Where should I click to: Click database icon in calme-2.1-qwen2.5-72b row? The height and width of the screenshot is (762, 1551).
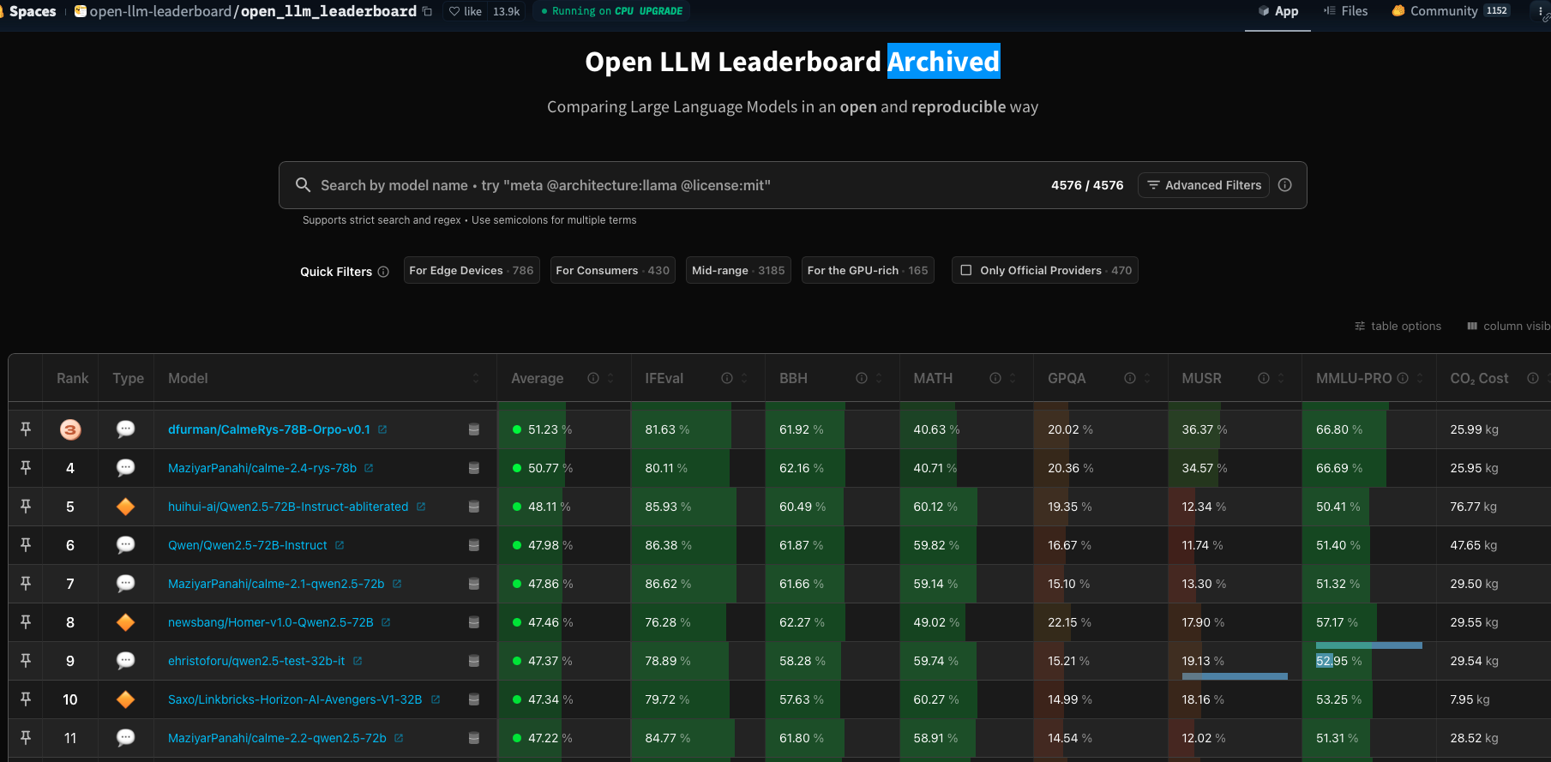coord(474,584)
